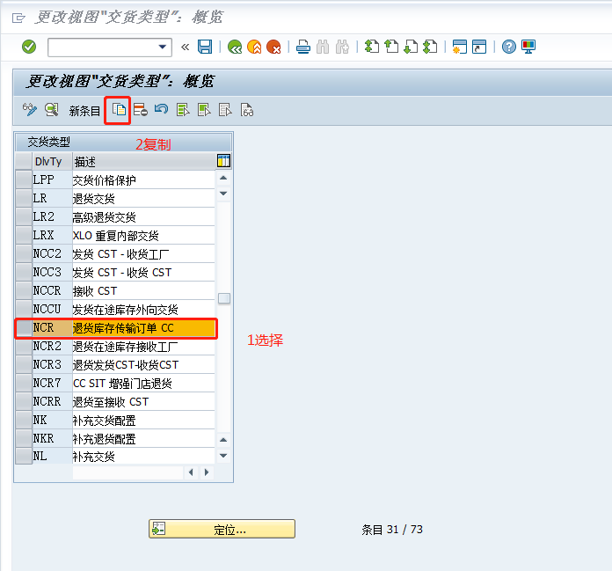Select row marker for NCR3
The image size is (612, 571).
point(25,365)
